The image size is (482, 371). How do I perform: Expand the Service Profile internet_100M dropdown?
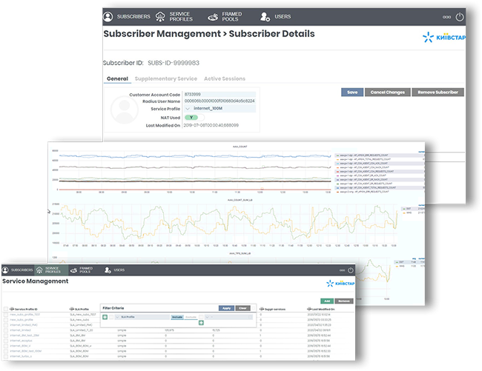[x=188, y=109]
